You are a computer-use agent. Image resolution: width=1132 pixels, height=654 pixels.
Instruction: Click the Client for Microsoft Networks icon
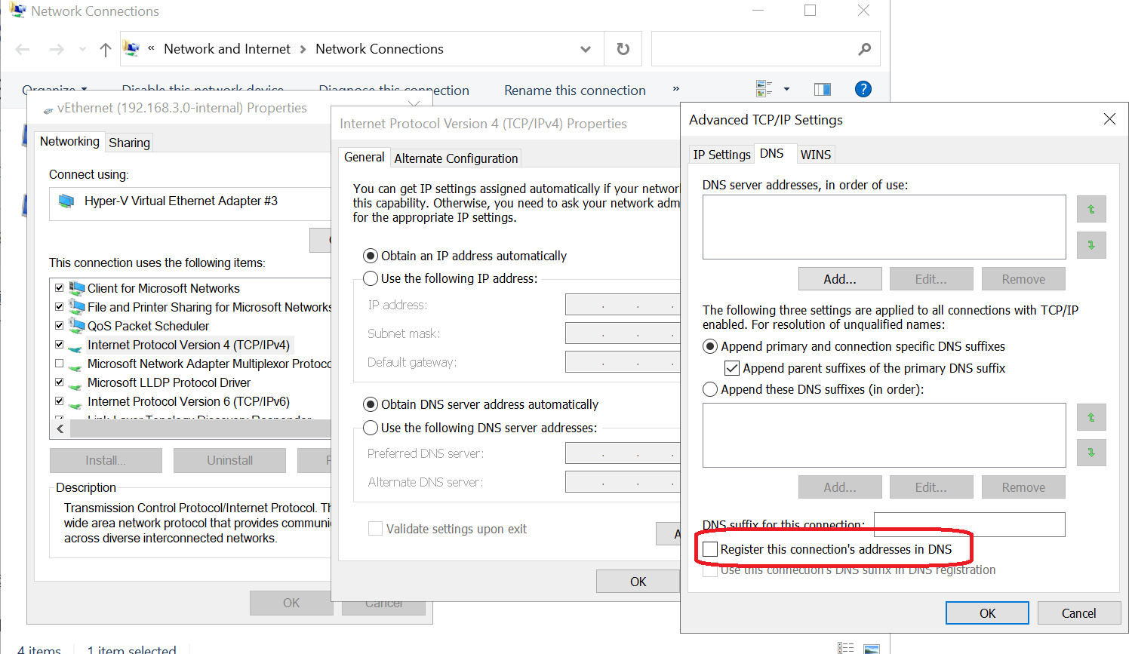click(77, 288)
